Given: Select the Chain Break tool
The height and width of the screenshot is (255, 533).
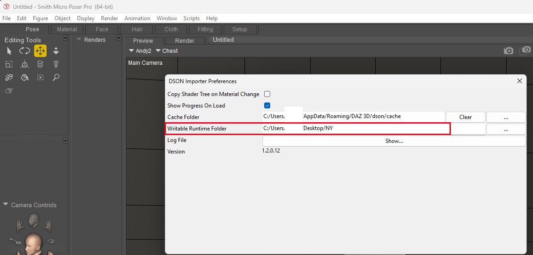Looking at the screenshot, I should (x=9, y=78).
